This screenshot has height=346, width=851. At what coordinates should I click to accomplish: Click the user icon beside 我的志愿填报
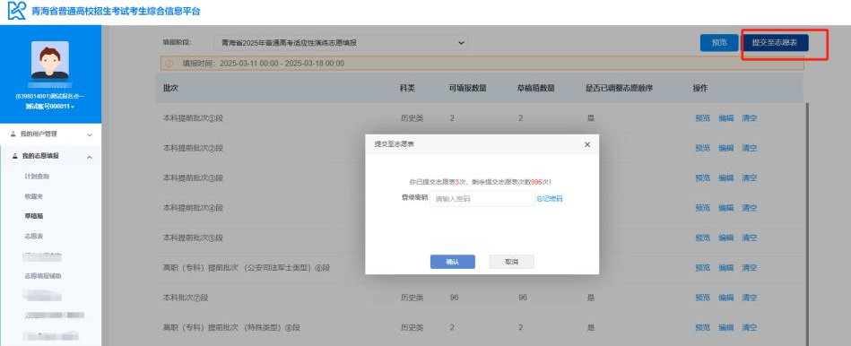13,156
